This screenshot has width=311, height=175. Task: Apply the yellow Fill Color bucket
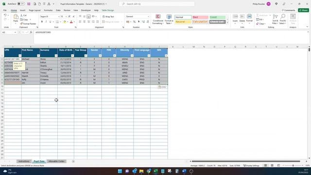coord(65,21)
